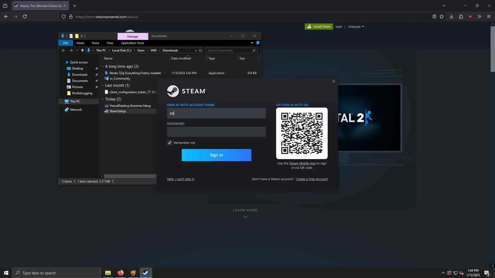Open the View ribbon tab
Image resolution: width=495 pixels, height=278 pixels.
tap(110, 43)
